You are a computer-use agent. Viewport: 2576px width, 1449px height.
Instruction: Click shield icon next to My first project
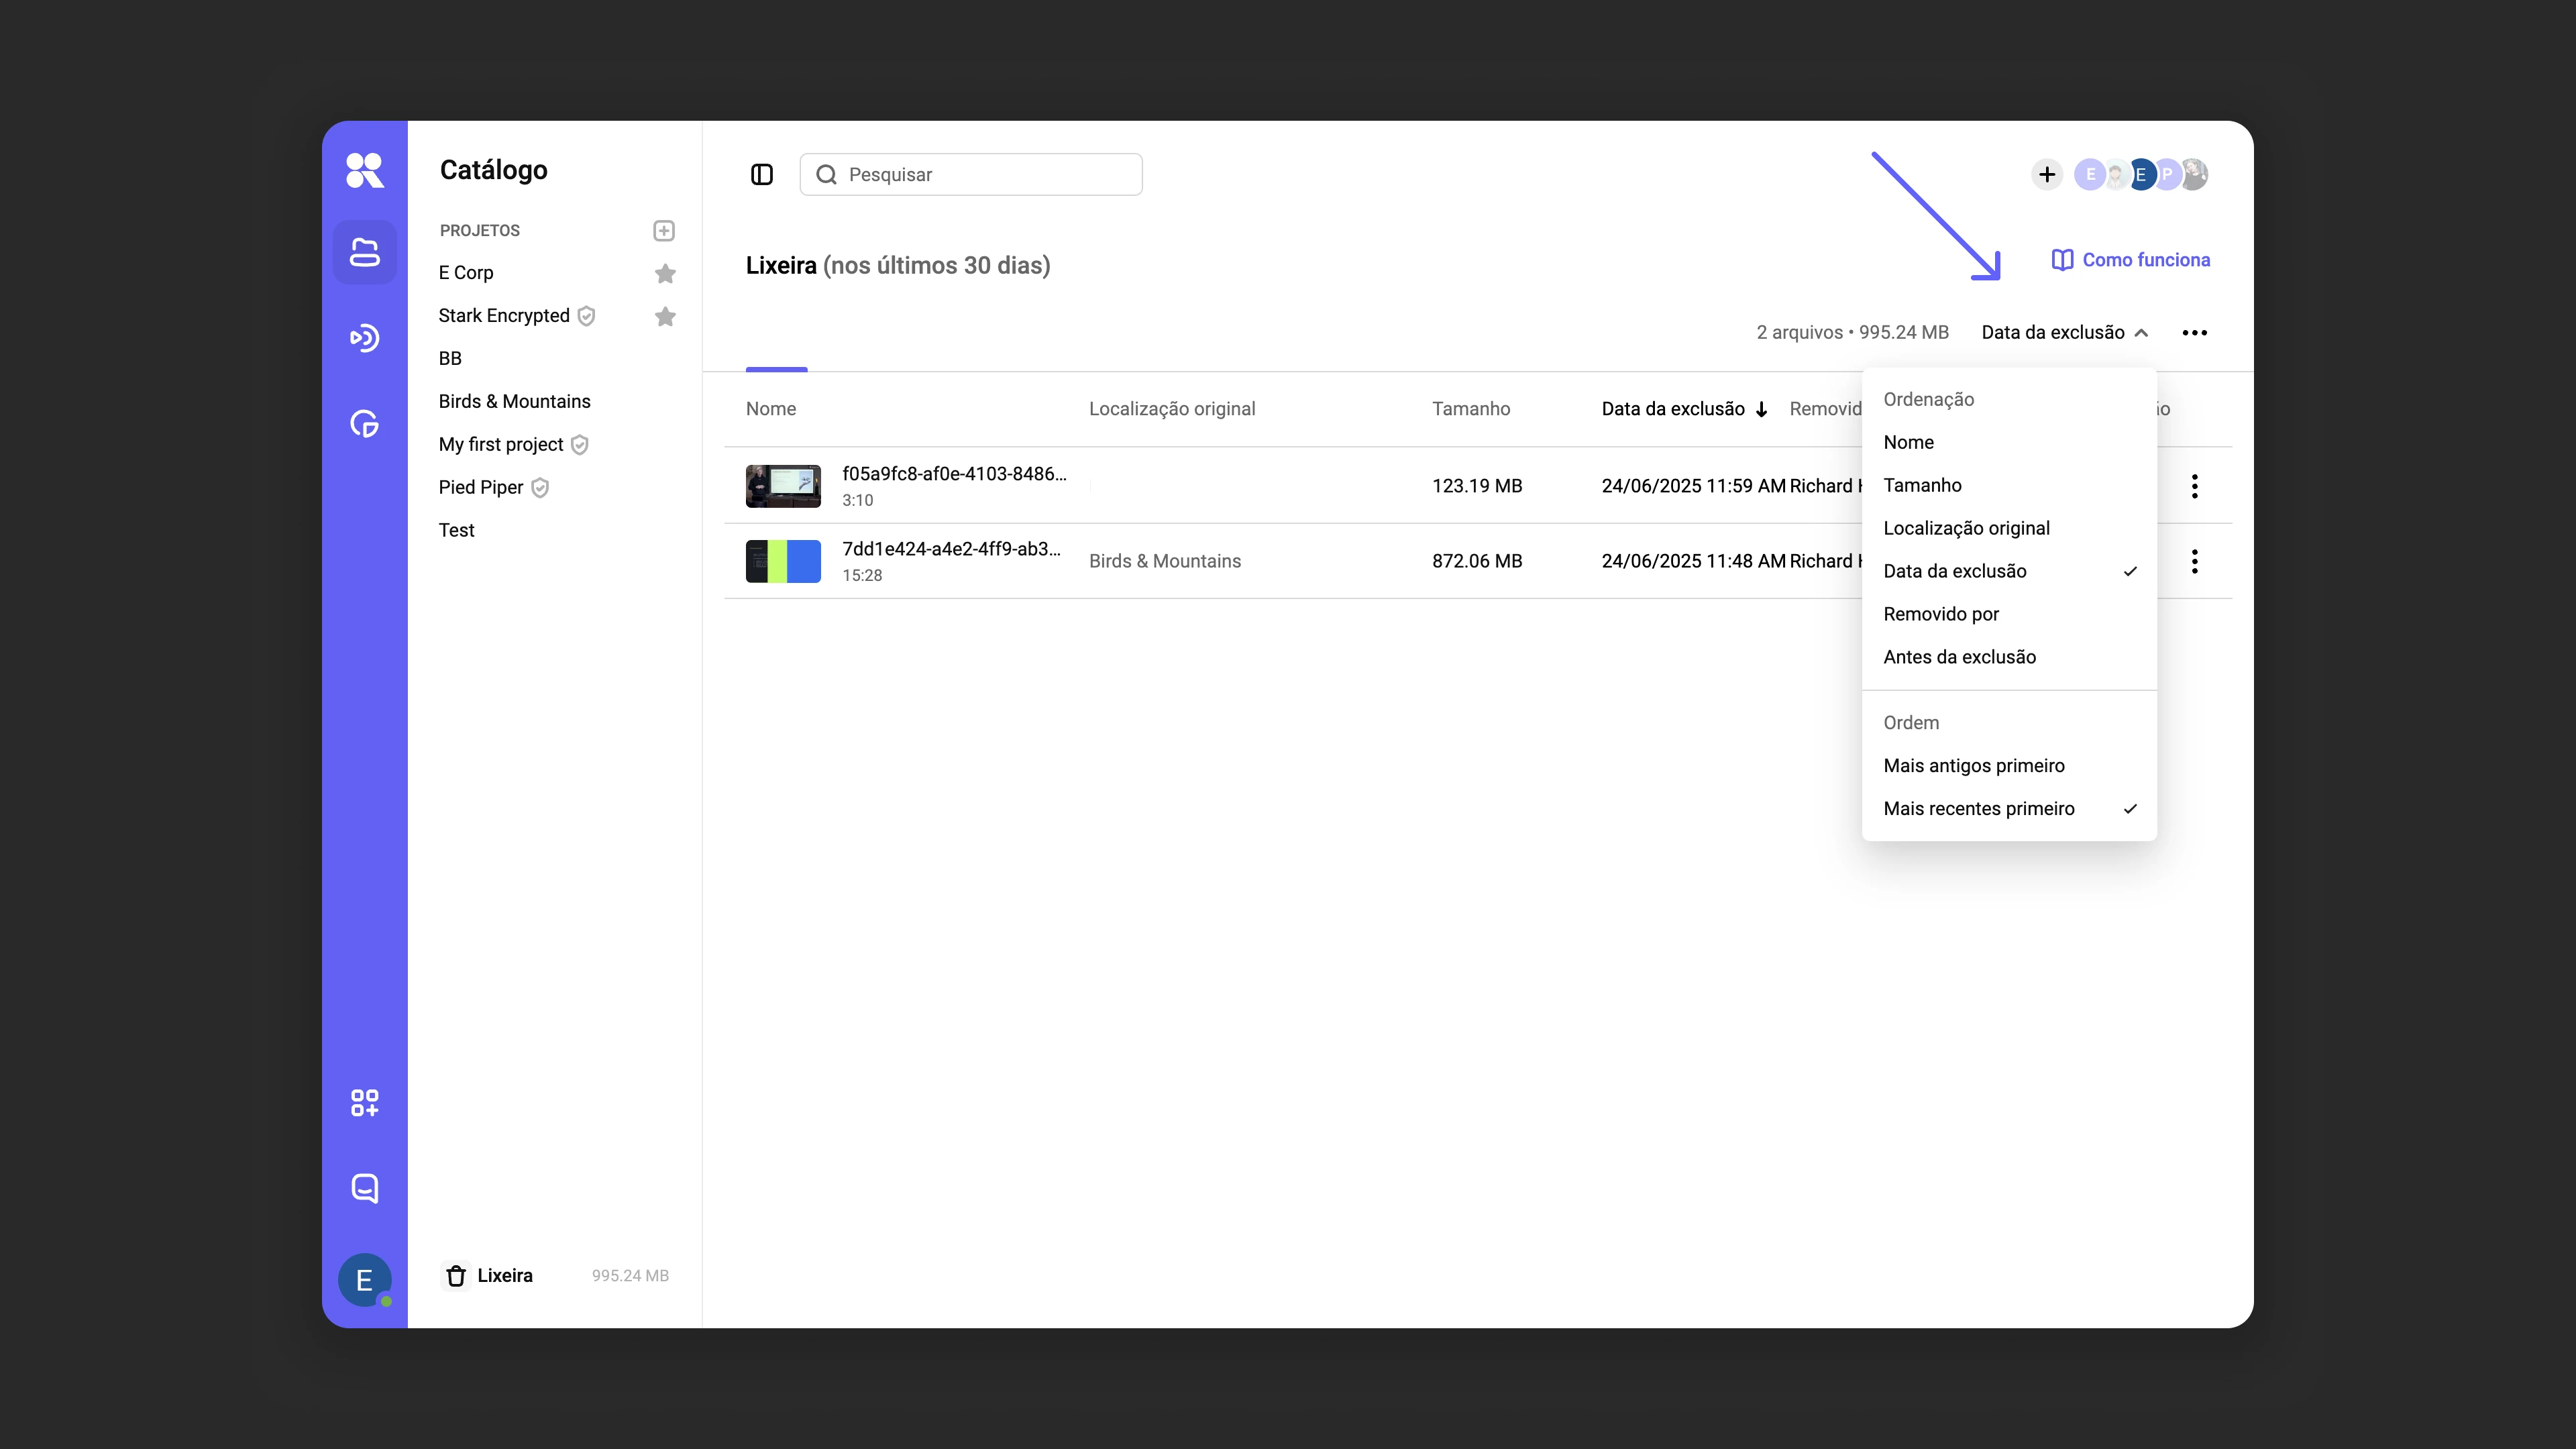[580, 445]
